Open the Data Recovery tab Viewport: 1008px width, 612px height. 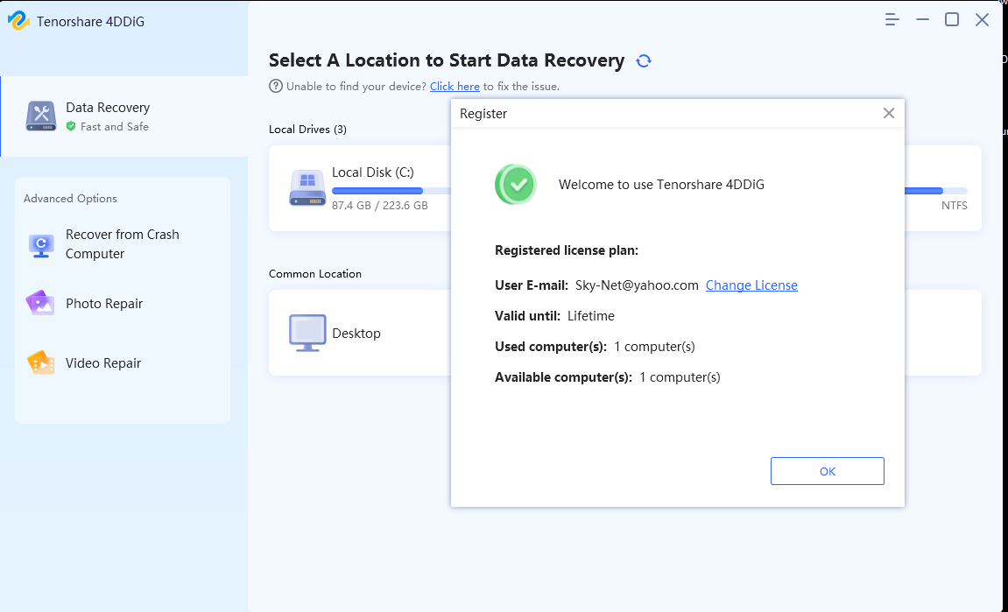click(x=124, y=116)
